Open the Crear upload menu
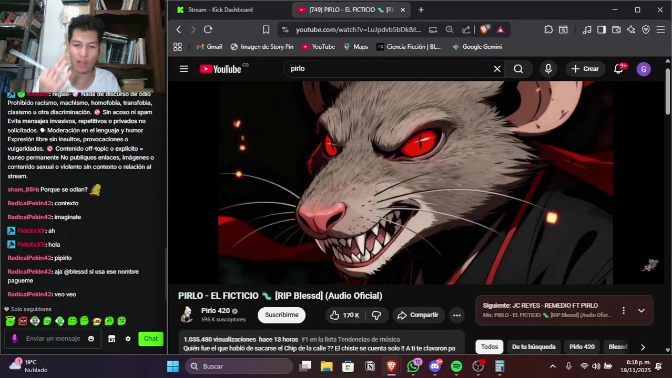This screenshot has width=672, height=378. tap(585, 69)
